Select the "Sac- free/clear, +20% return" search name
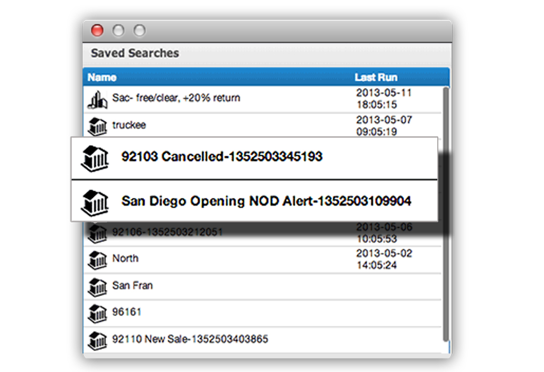This screenshot has height=372, width=544. tap(176, 98)
